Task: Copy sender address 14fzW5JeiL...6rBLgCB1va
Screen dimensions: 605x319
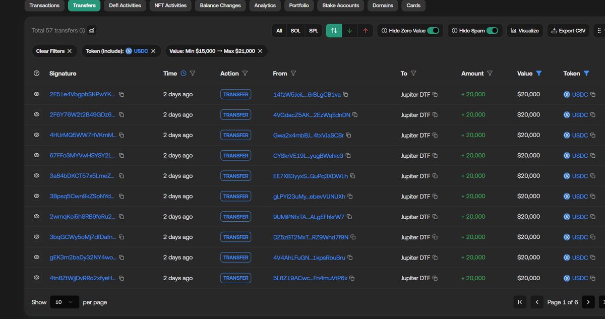Action: pyautogui.click(x=346, y=94)
